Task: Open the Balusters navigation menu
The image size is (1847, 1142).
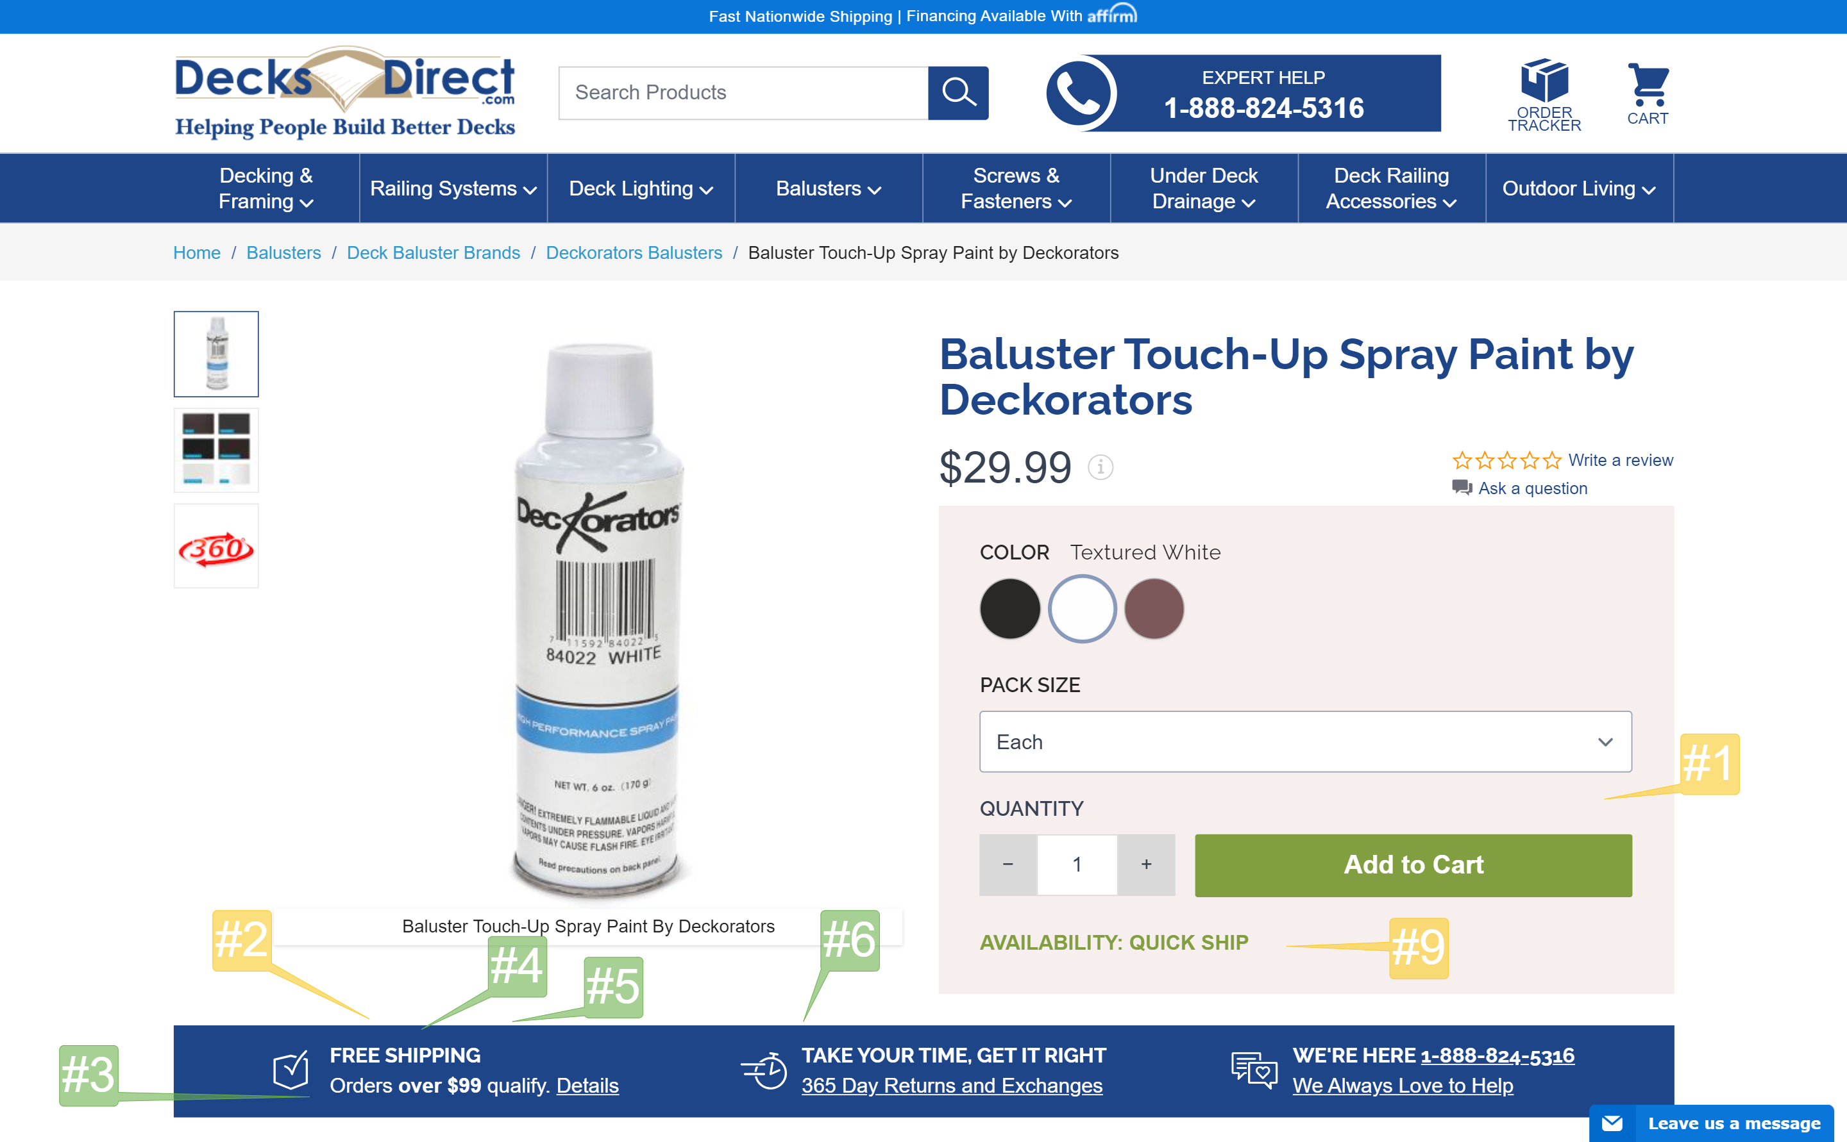Action: pos(829,189)
